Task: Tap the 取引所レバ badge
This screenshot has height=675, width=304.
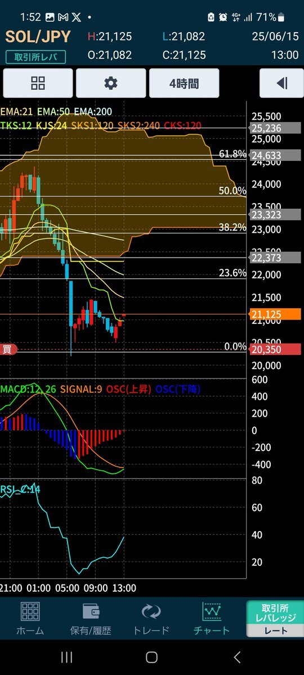Action: click(x=36, y=57)
